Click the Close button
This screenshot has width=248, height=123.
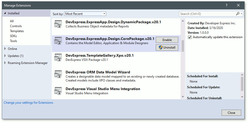tap(231, 113)
